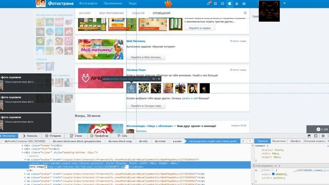Expand the profile dropdown arrow in header
This screenshot has height=185, width=329.
(x=284, y=4)
